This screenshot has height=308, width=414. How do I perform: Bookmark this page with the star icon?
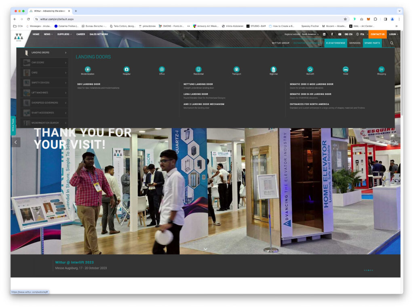[x=345, y=19]
